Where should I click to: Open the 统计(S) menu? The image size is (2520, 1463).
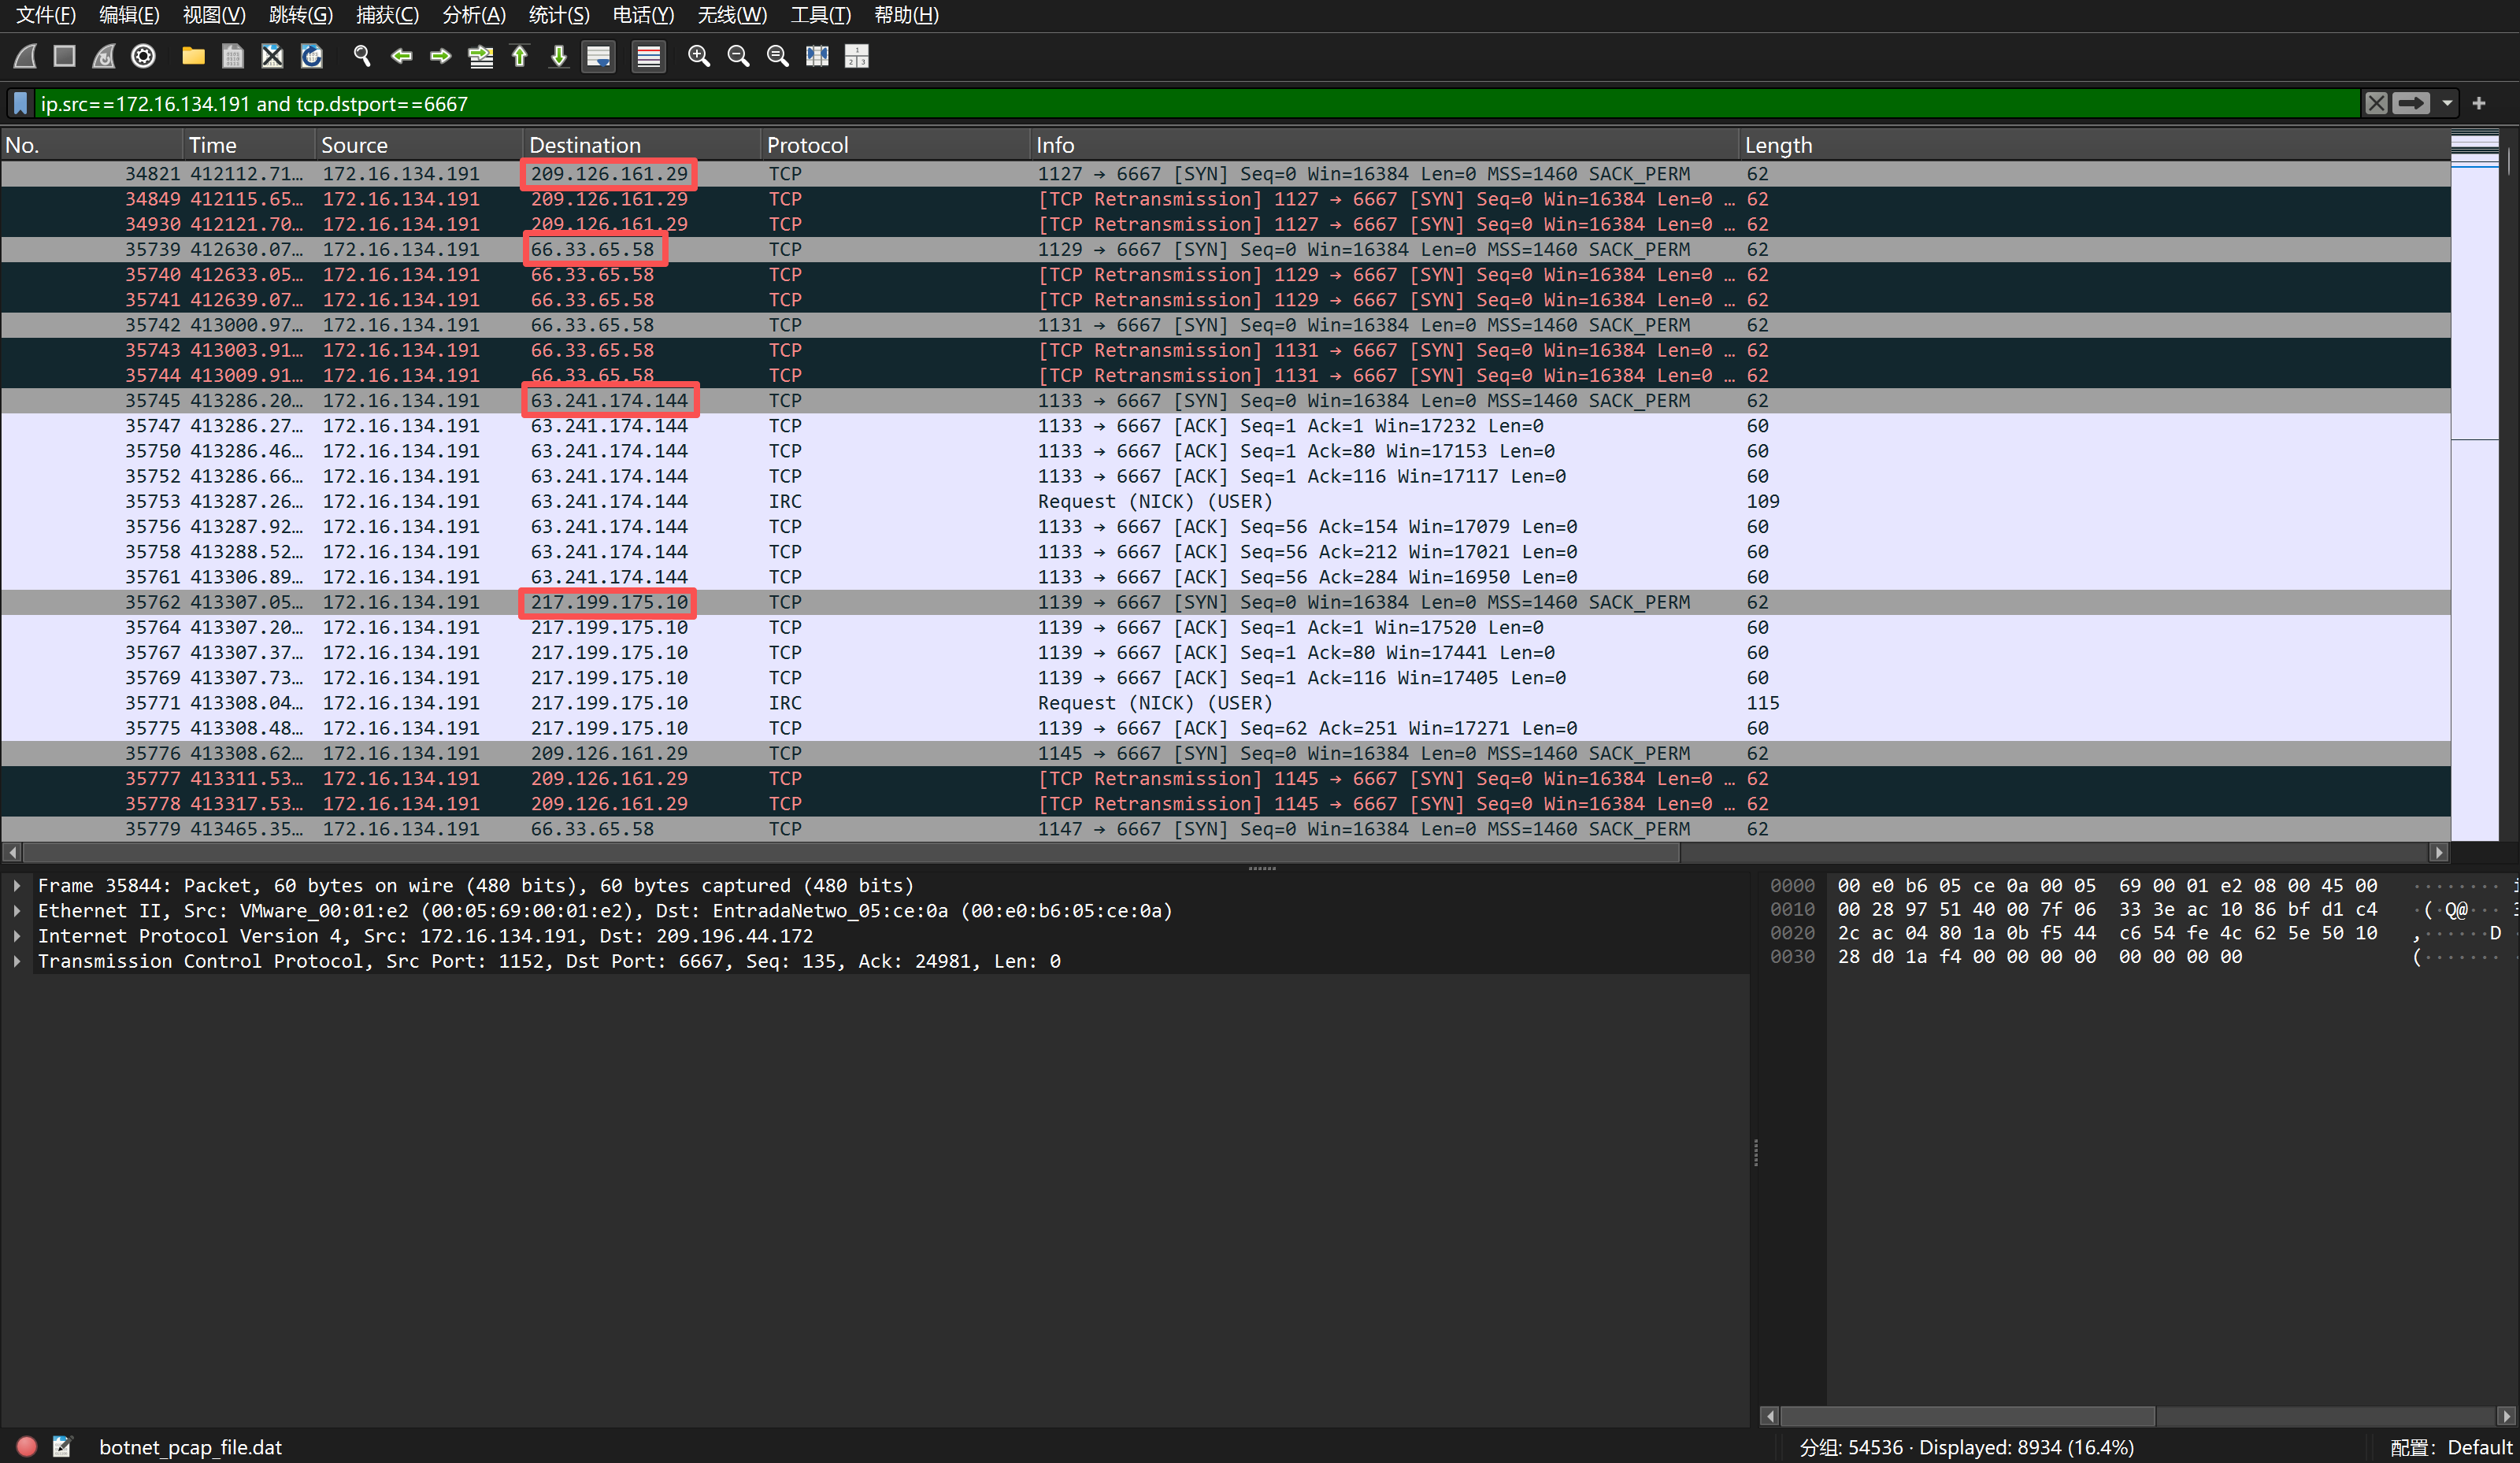pyautogui.click(x=558, y=15)
